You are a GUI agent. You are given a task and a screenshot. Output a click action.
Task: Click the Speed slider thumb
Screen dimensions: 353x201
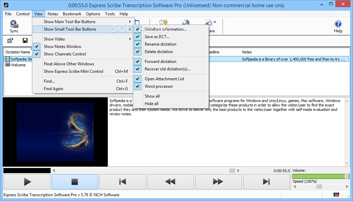319,186
